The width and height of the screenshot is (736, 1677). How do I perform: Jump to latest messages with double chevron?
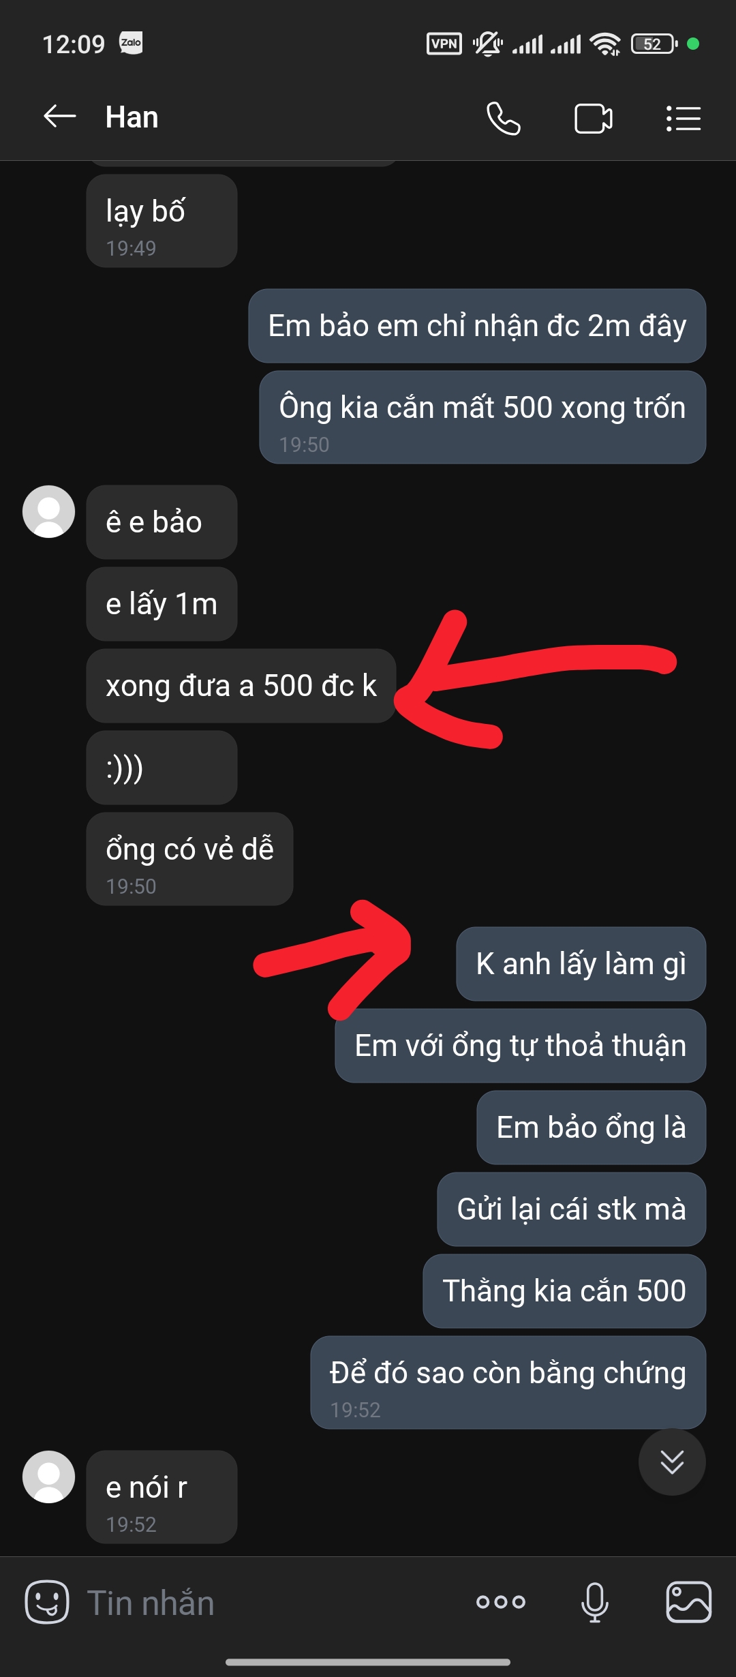pyautogui.click(x=672, y=1462)
